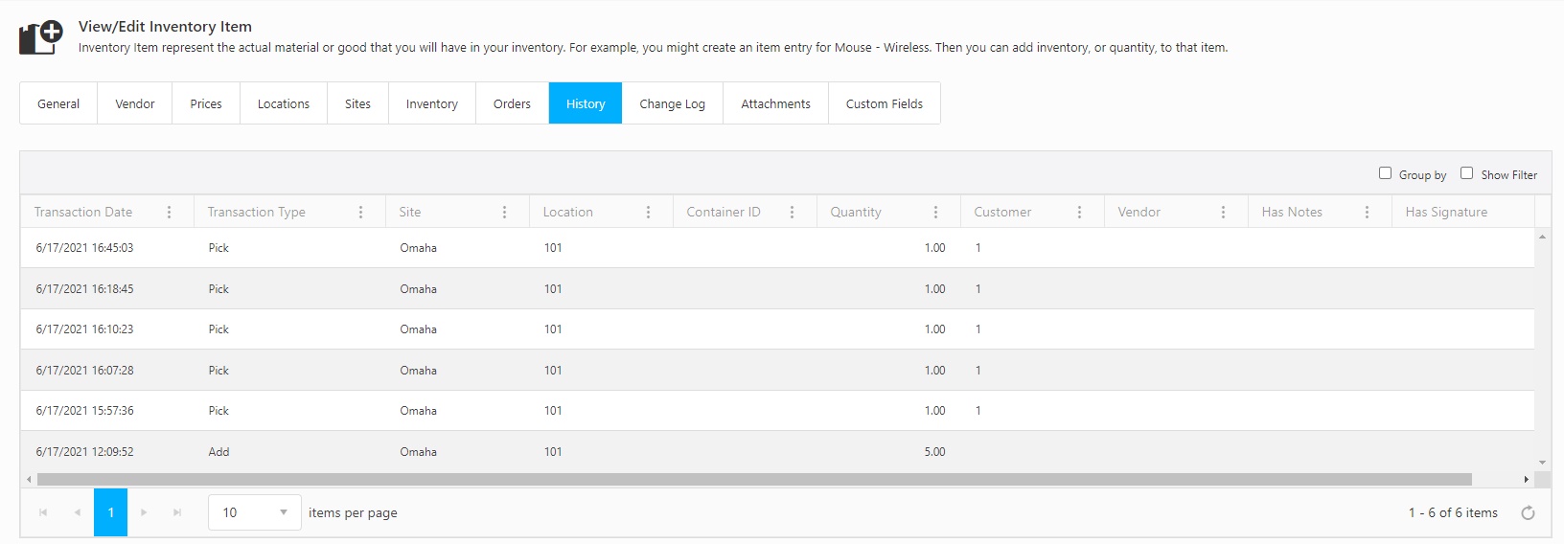Image resolution: width=1564 pixels, height=544 pixels.
Task: Tick the Show Filter checkbox
Action: point(1466,173)
